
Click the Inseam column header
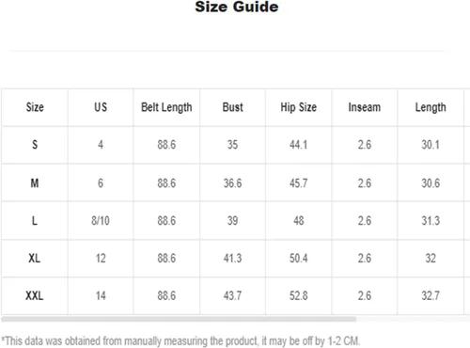pos(365,107)
